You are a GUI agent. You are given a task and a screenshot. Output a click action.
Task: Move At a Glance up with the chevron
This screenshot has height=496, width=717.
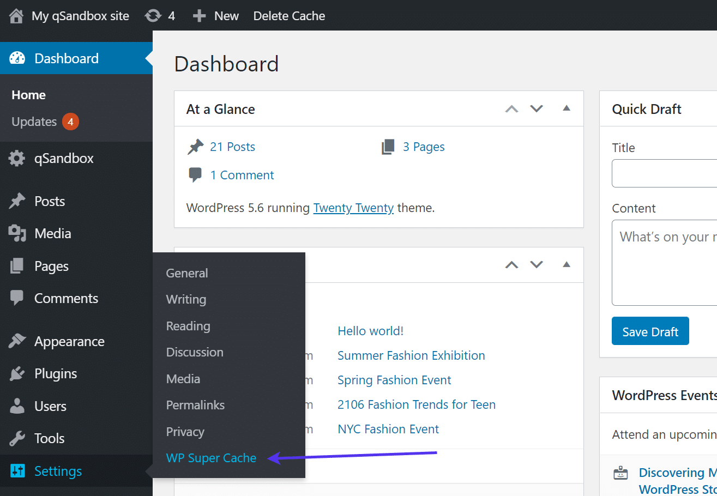pyautogui.click(x=511, y=108)
